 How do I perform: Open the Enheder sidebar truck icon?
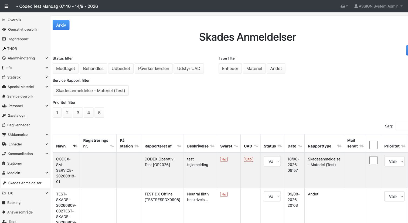tap(4, 144)
